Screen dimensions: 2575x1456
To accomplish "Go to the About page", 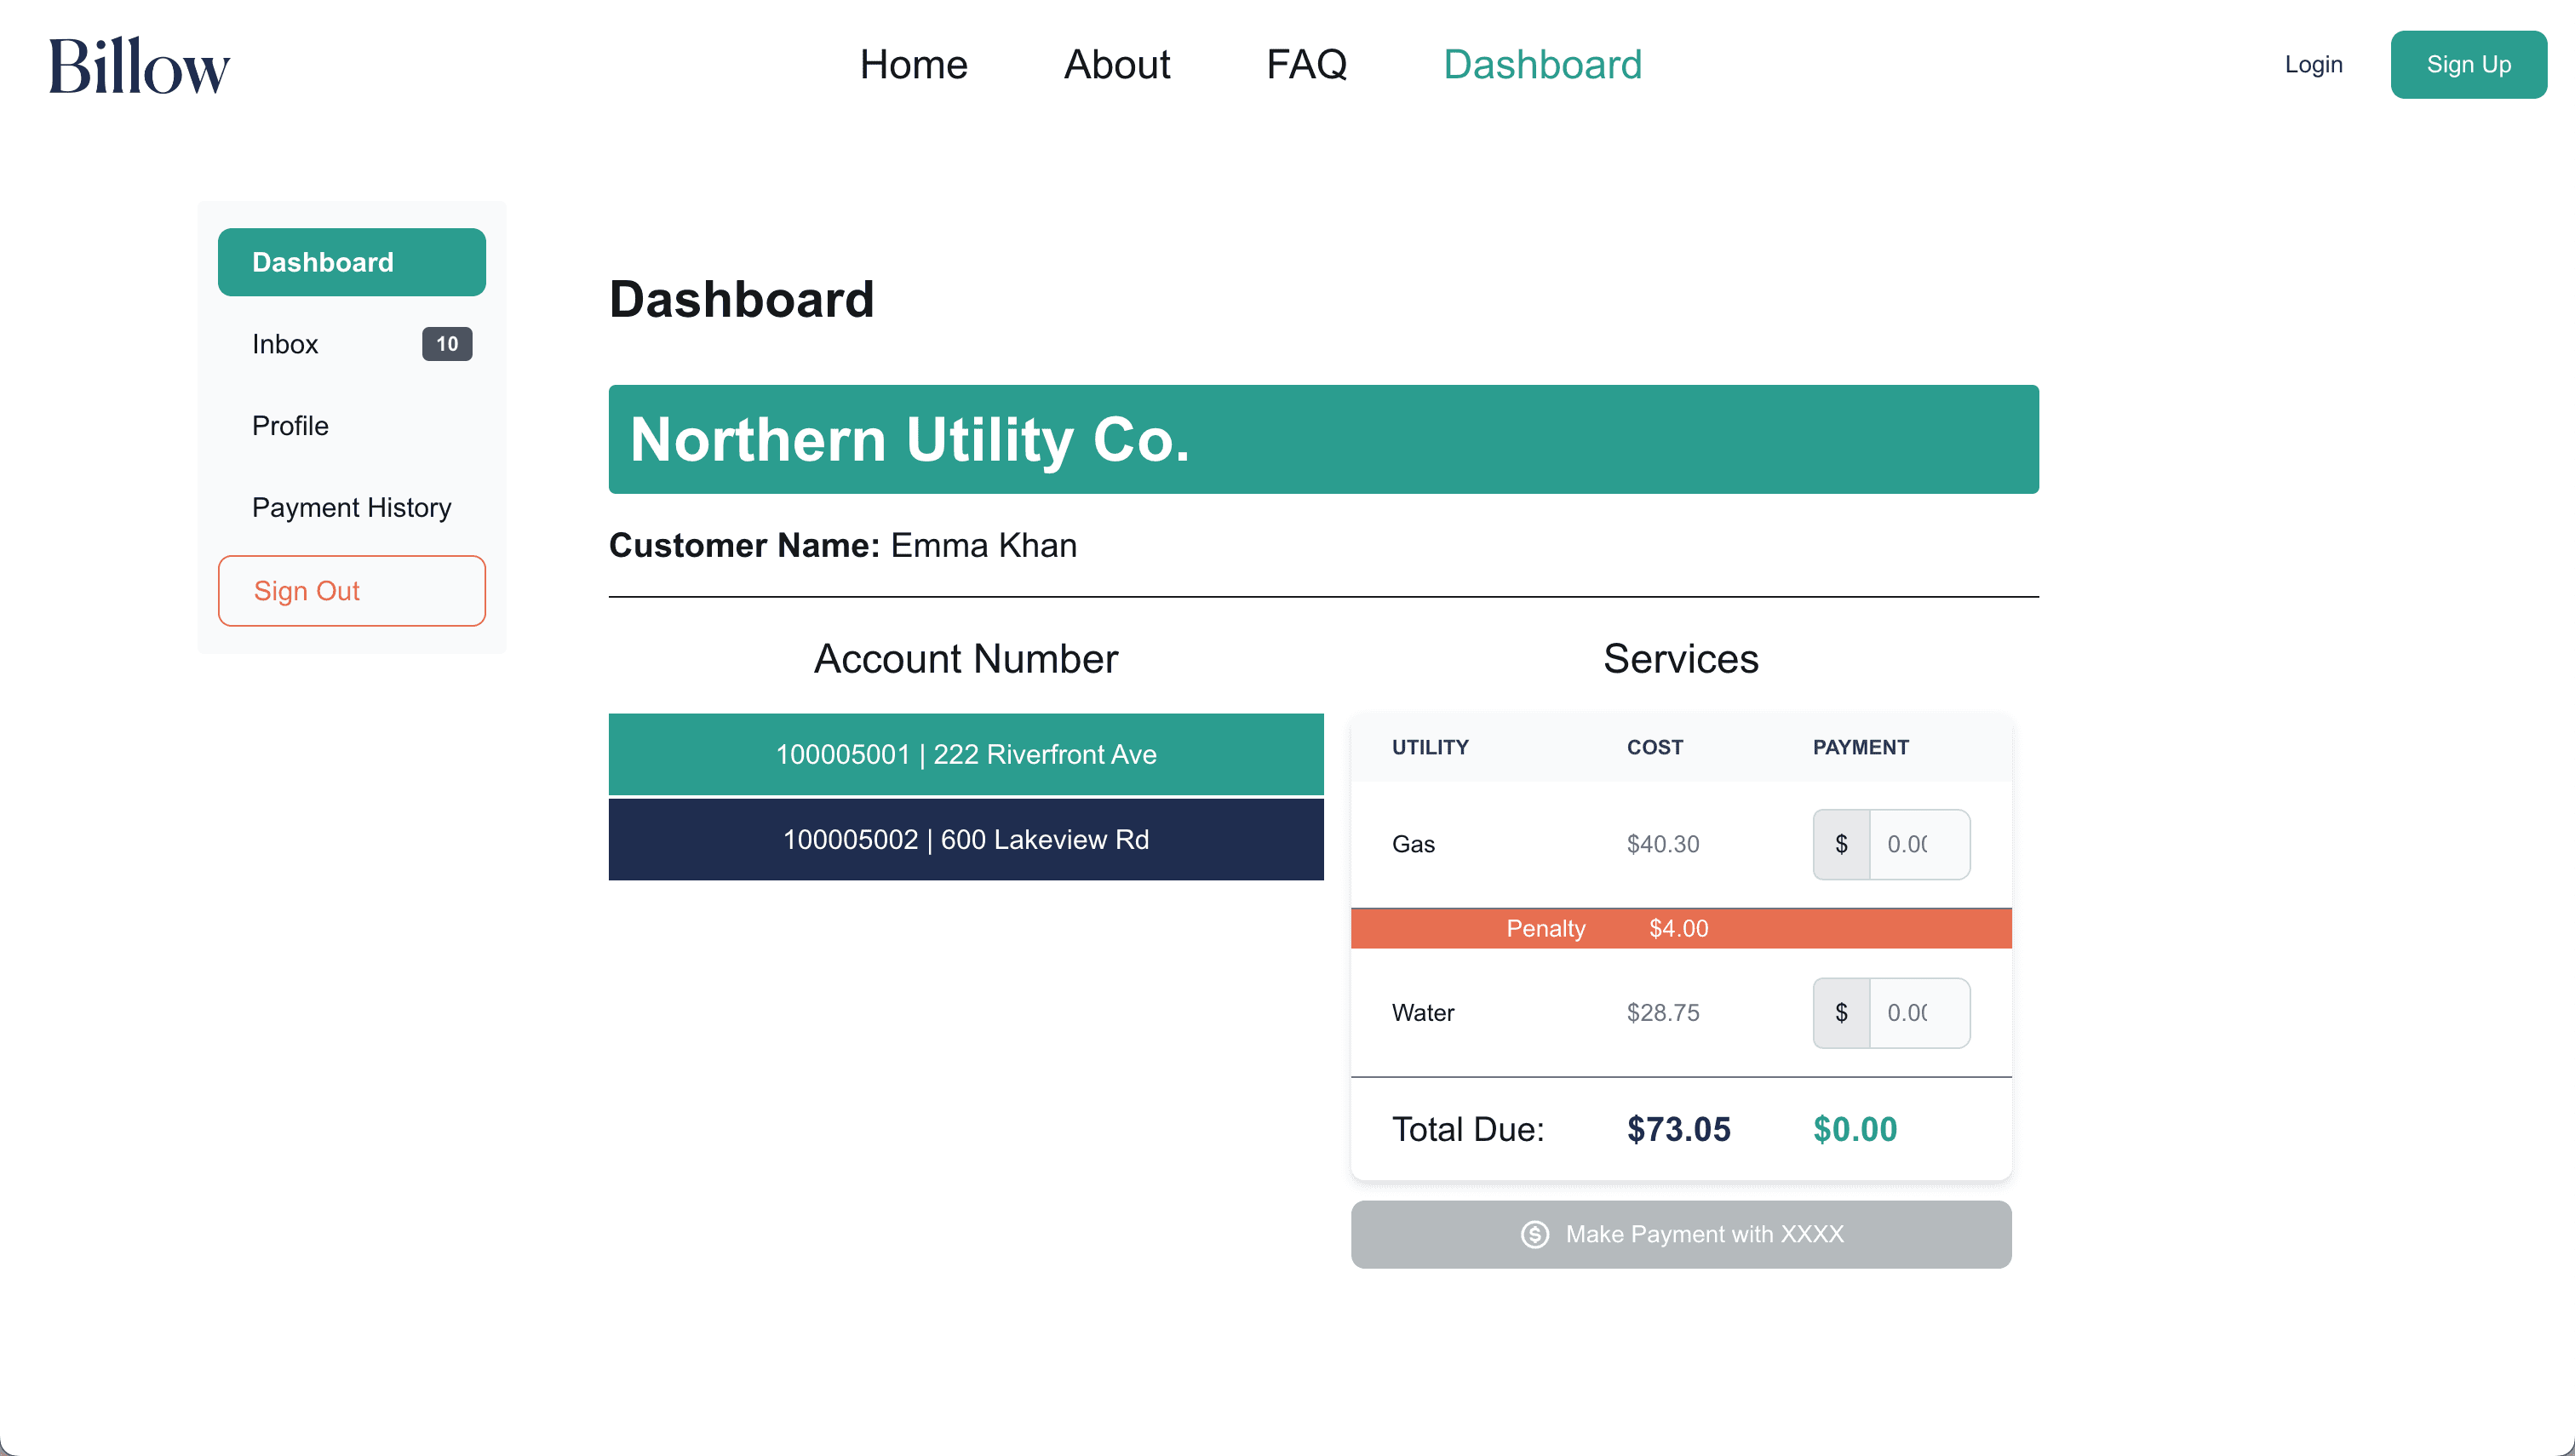I will click(x=1116, y=65).
